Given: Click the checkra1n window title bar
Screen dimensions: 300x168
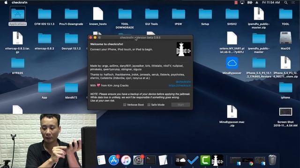Looking at the screenshot, I should (140, 37).
